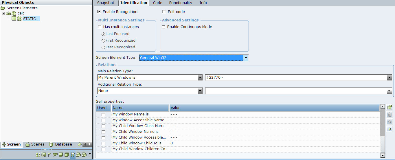This screenshot has width=395, height=160.
Task: Click the person info icon in bottom toolbar
Action: (x=38, y=155)
